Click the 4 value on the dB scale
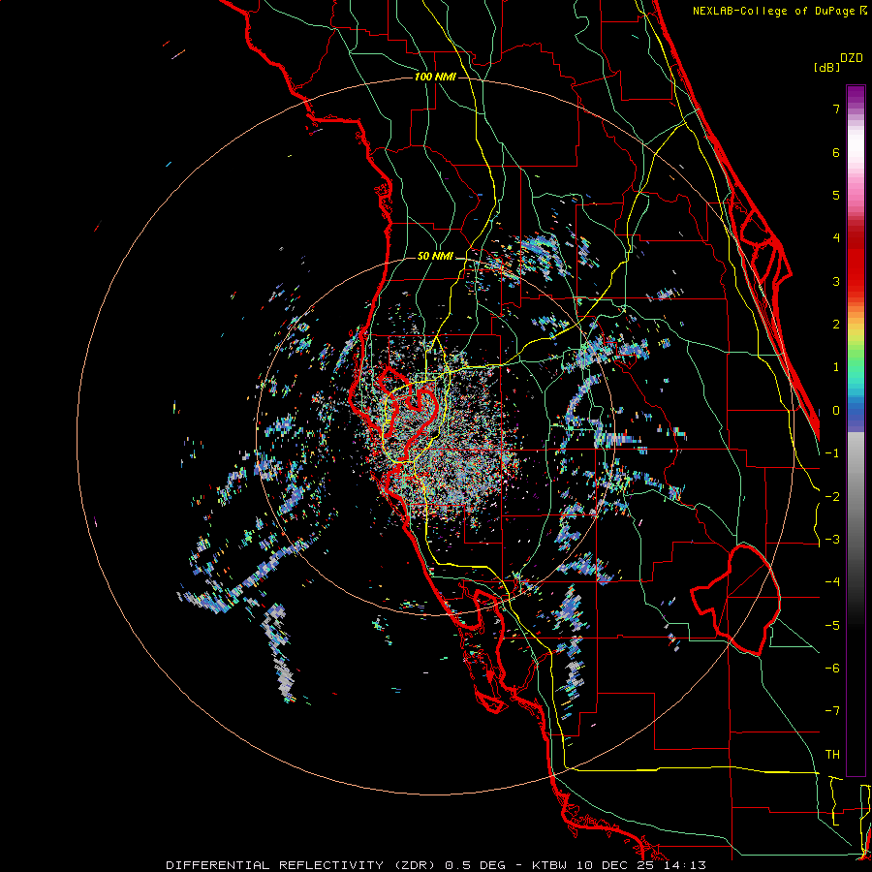 836,238
